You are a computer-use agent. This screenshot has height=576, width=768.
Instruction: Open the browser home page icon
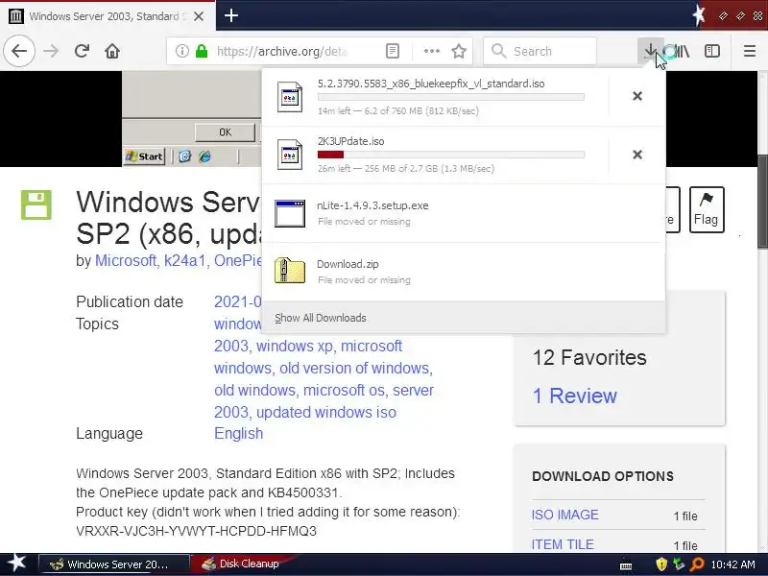(x=112, y=51)
